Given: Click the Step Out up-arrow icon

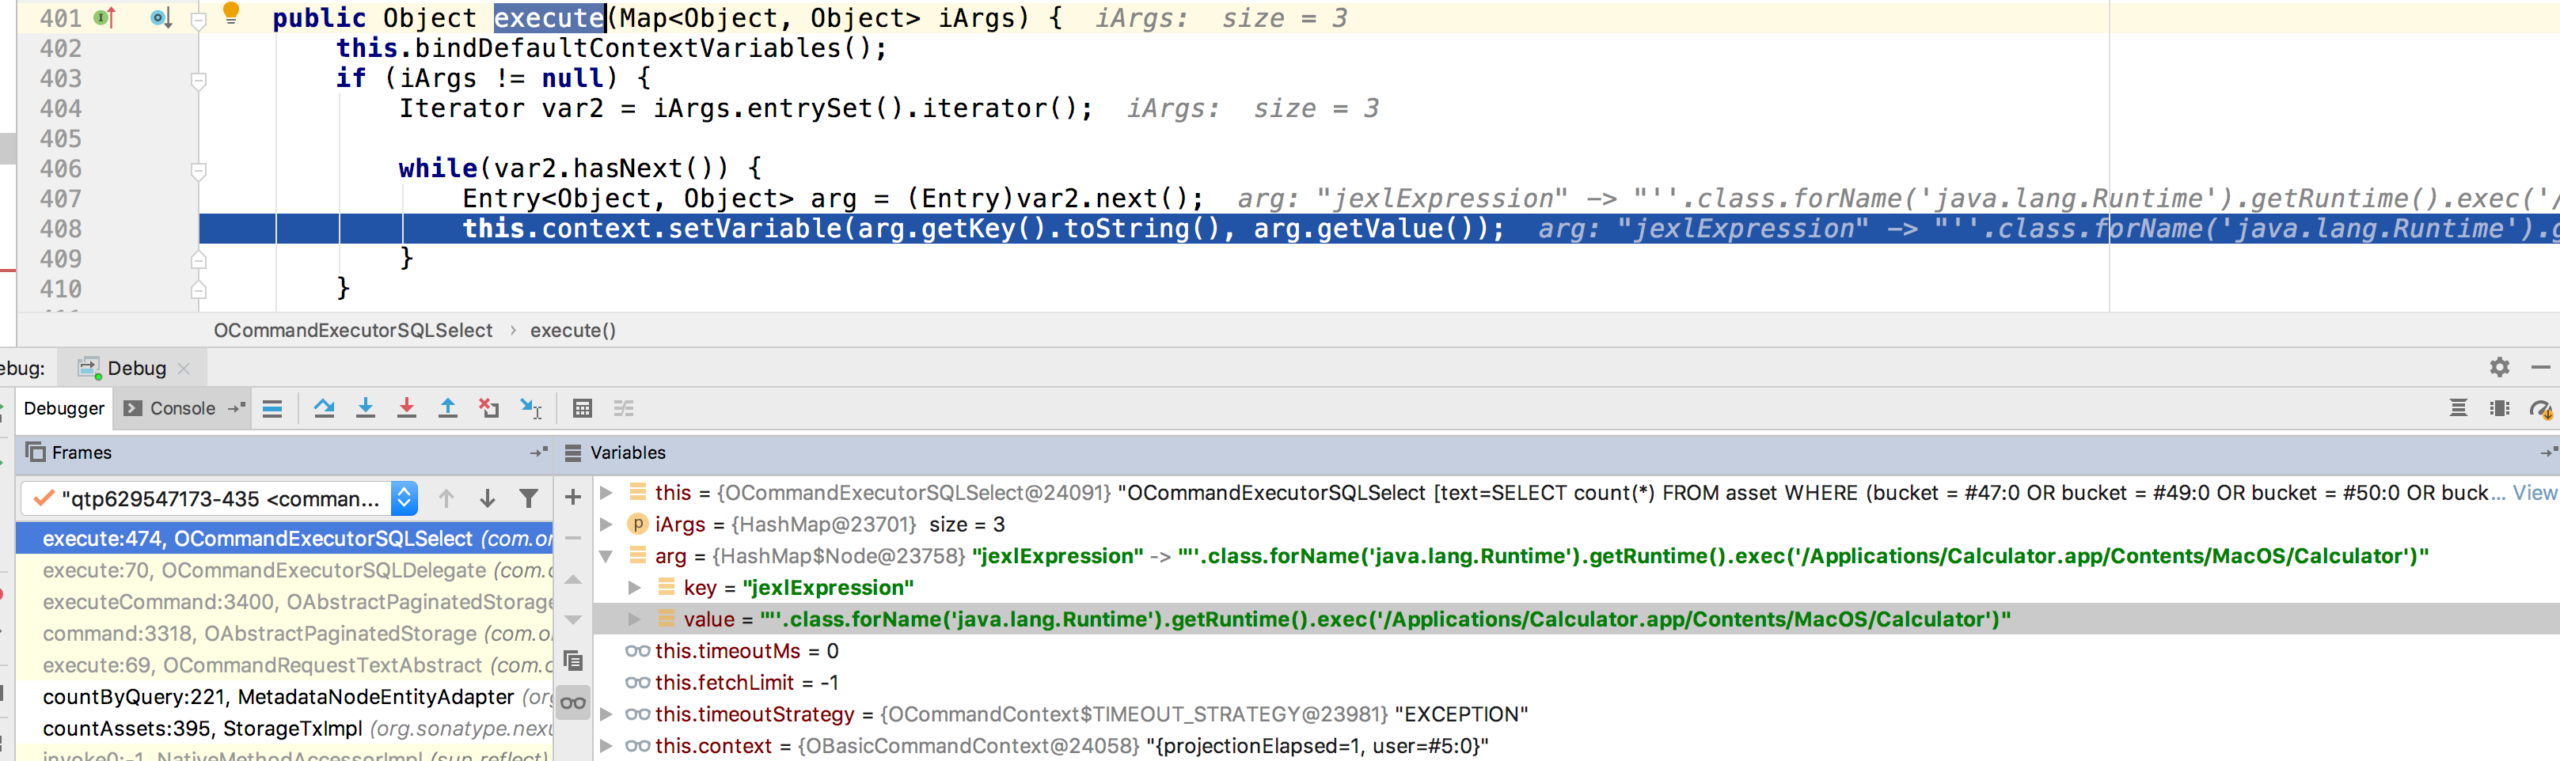Looking at the screenshot, I should (448, 408).
